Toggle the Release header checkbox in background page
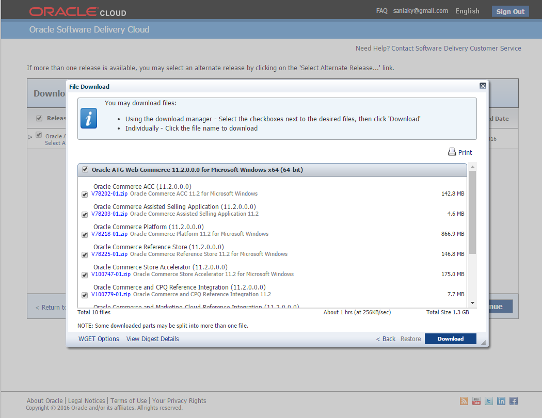Viewport: 542px width, 418px height. point(39,118)
